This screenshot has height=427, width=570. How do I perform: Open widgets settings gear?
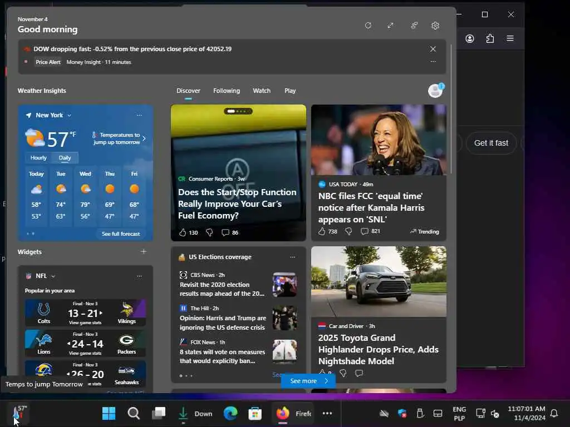pyautogui.click(x=435, y=26)
